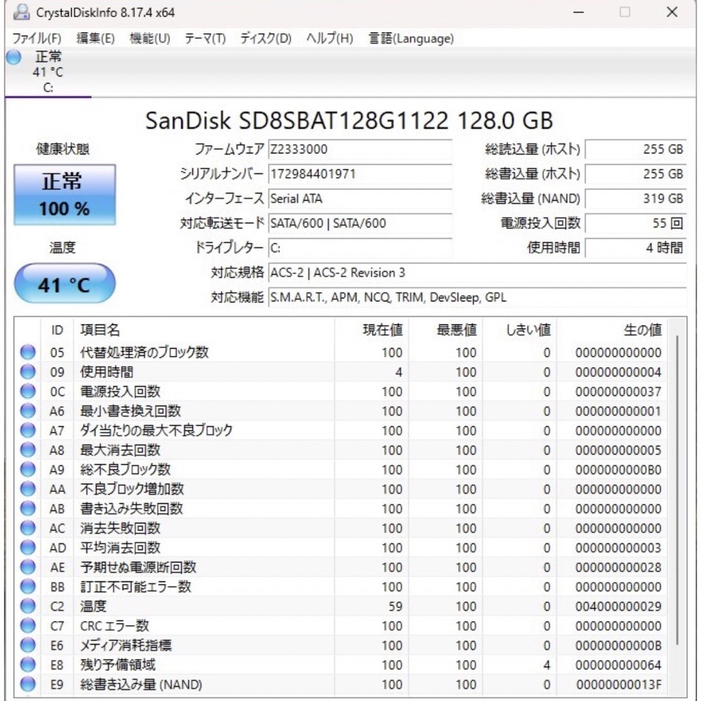Open the 機能(U) menu

pyautogui.click(x=150, y=38)
